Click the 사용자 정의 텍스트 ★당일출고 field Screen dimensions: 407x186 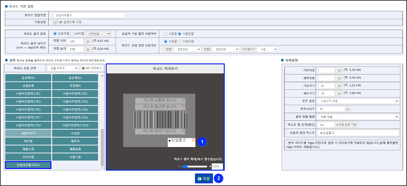358,133
